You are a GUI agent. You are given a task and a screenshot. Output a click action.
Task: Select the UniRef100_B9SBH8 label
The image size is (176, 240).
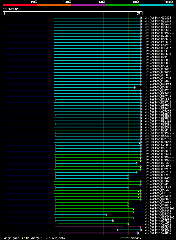pos(158,63)
